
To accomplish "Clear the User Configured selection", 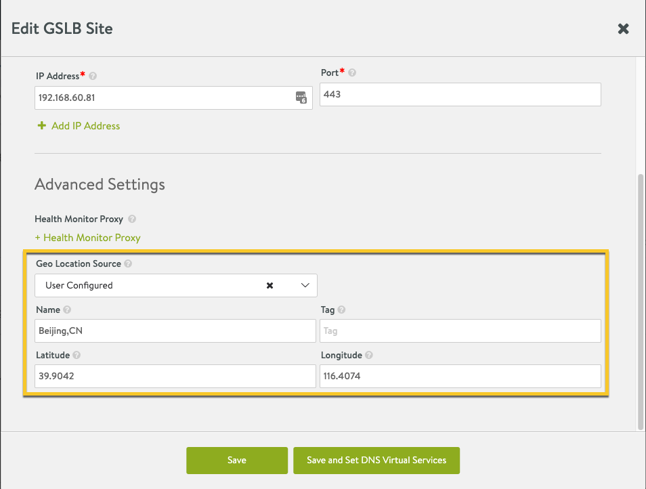I will (270, 286).
